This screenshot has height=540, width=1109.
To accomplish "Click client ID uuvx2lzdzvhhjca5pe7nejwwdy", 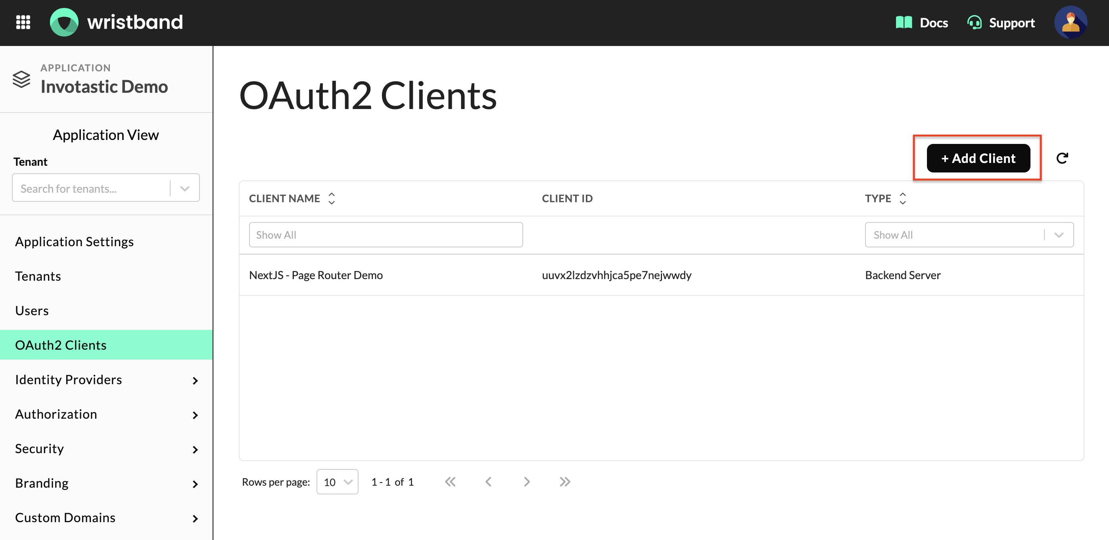I will pyautogui.click(x=616, y=275).
